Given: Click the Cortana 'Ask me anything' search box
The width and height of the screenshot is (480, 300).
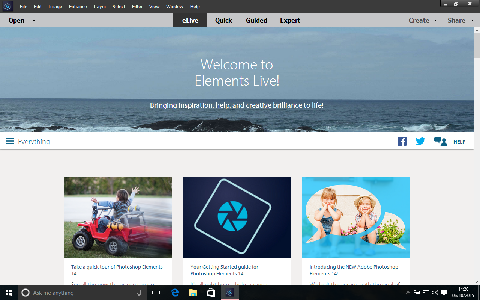Looking at the screenshot, I should coord(83,292).
